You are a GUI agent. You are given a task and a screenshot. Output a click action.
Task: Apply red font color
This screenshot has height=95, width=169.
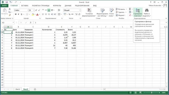coord(37,14)
